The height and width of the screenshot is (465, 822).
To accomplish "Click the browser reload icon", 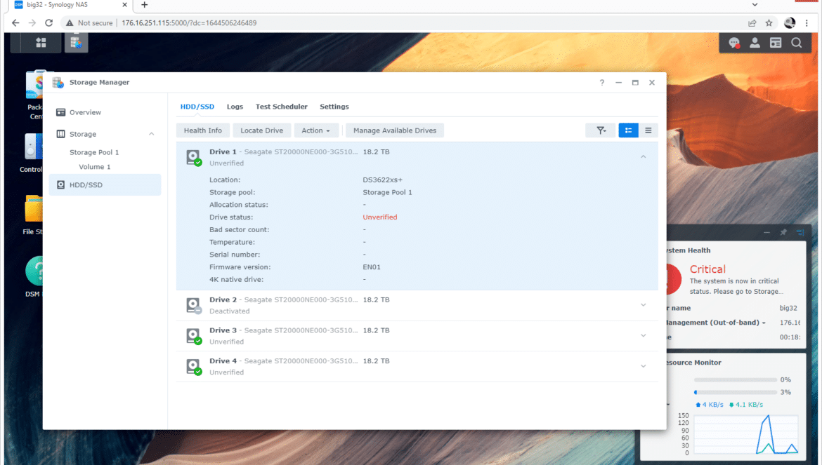I will (48, 23).
